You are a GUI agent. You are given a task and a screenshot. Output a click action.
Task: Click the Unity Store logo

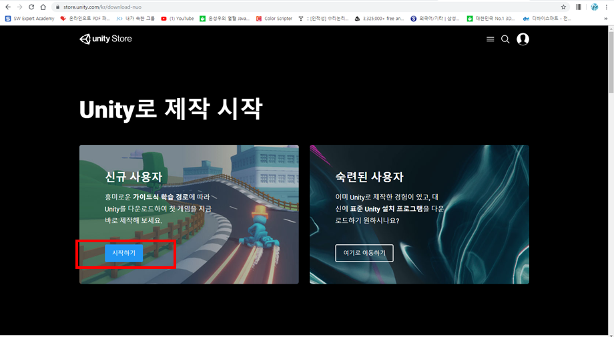click(105, 39)
